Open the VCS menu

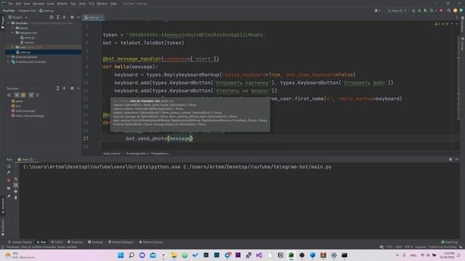click(x=92, y=4)
